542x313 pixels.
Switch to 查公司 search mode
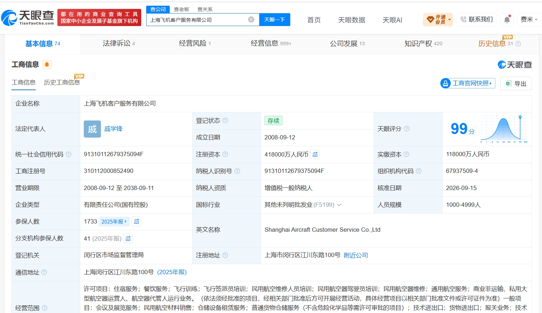(x=158, y=9)
